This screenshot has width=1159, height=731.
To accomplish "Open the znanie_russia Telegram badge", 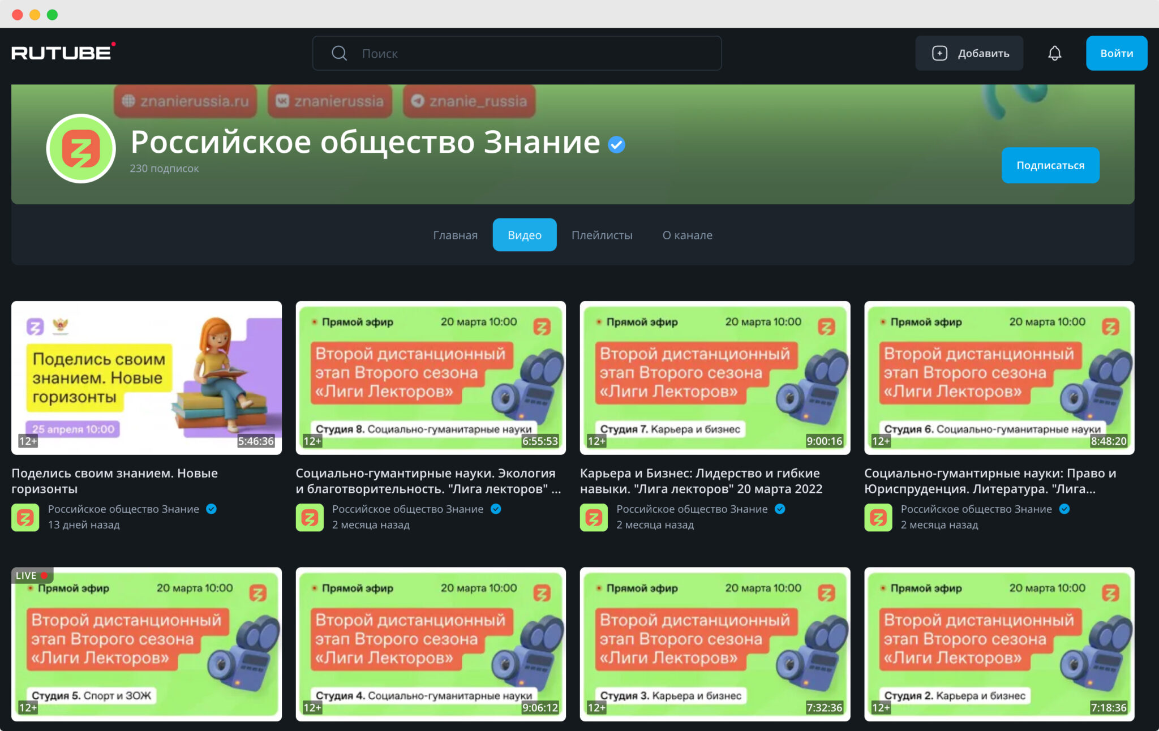I will [x=469, y=101].
